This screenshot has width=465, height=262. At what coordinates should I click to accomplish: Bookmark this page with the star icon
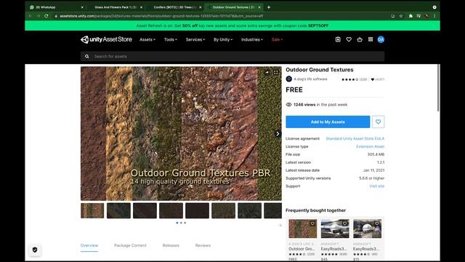401,16
